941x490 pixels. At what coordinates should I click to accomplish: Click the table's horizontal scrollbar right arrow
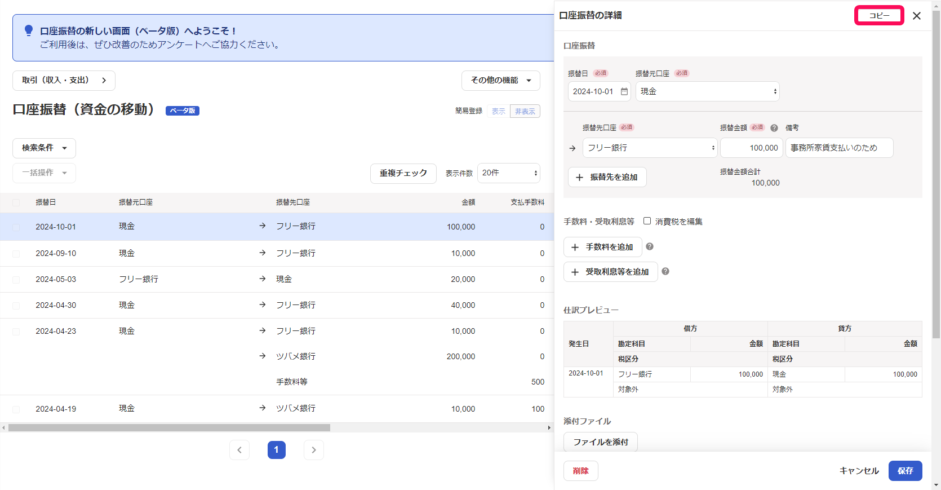click(549, 428)
